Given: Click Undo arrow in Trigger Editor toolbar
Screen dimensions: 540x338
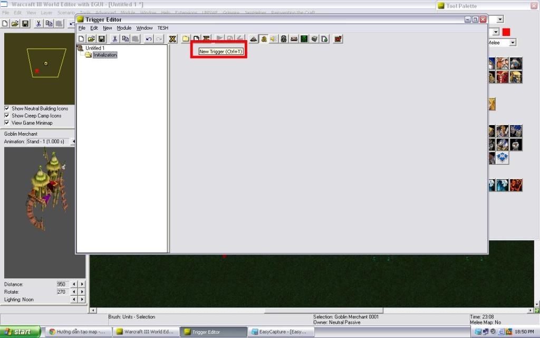Looking at the screenshot, I should [x=149, y=39].
